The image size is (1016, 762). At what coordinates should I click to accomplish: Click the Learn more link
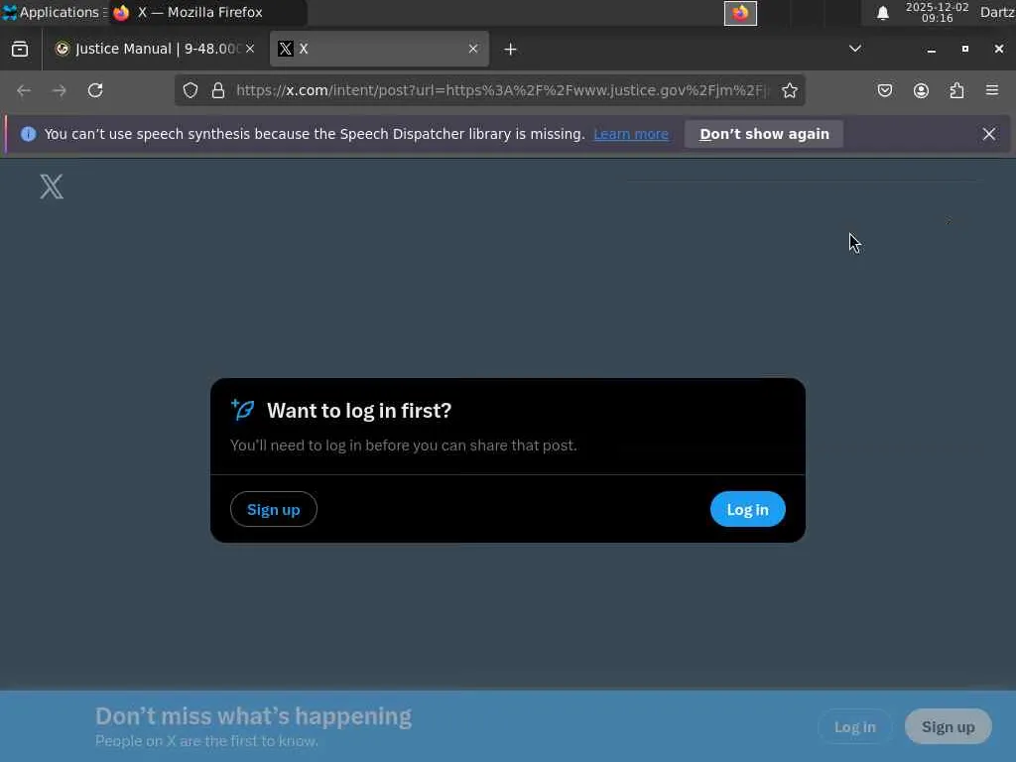click(x=631, y=134)
